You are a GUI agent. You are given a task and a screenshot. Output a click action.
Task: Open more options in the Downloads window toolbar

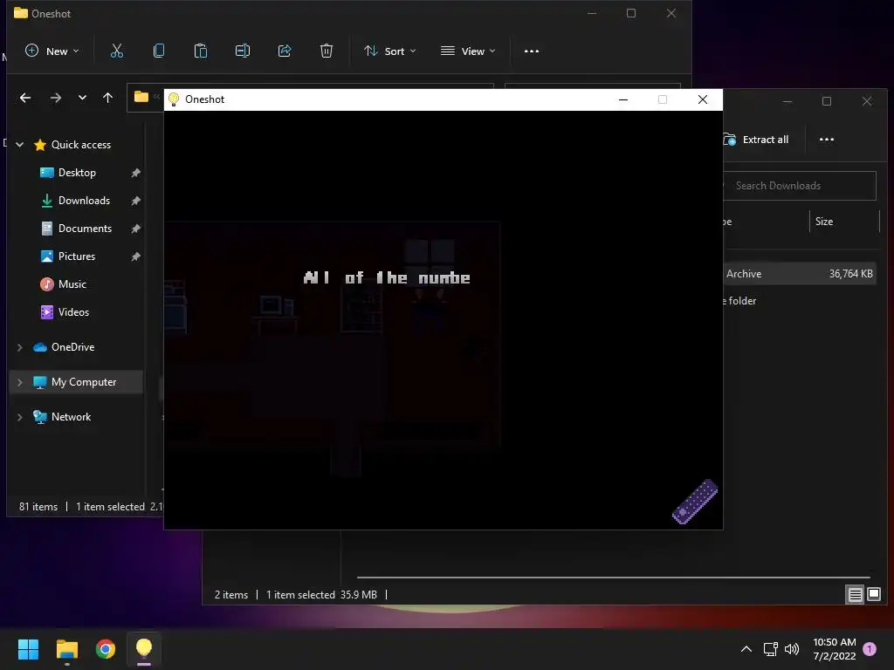(826, 140)
